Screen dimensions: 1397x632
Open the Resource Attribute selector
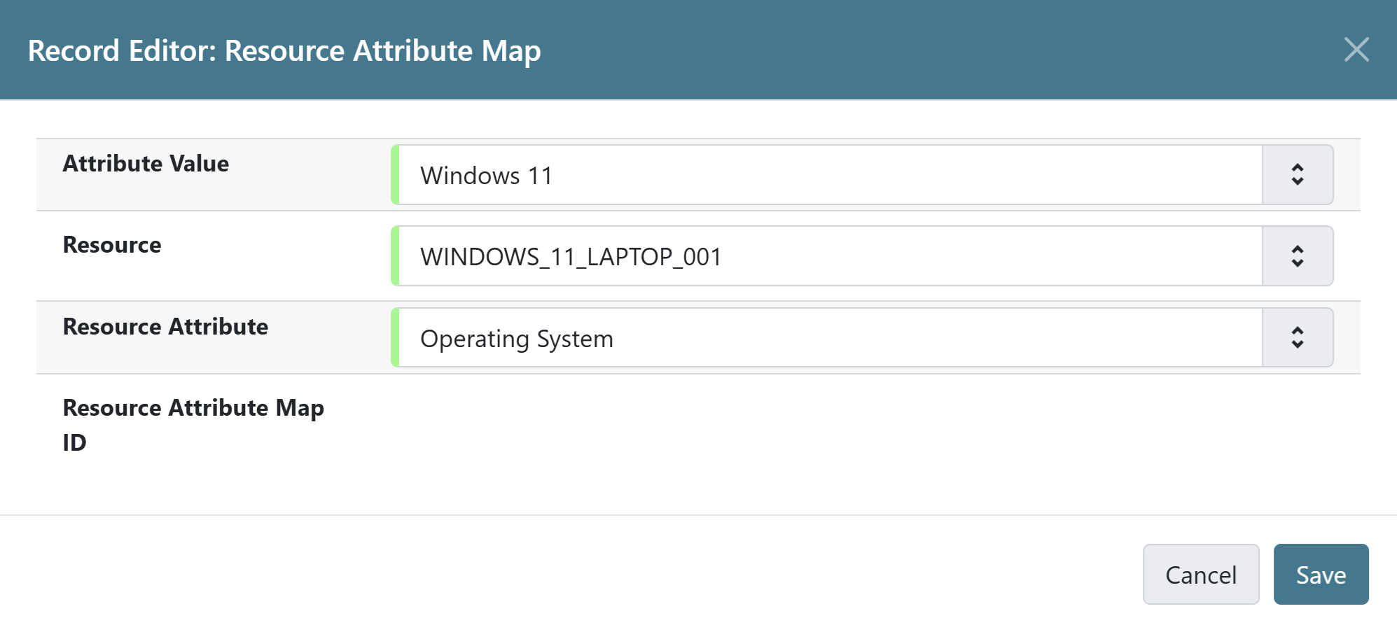pyautogui.click(x=1297, y=338)
